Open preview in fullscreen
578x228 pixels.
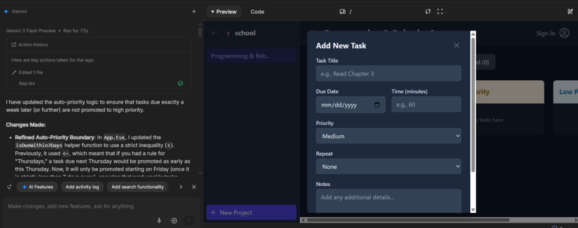point(440,11)
